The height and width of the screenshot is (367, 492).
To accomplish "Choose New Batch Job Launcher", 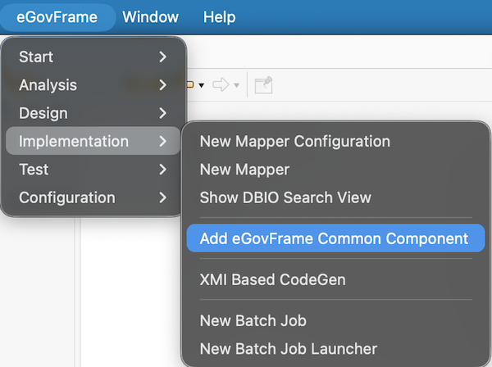I will click(x=288, y=349).
